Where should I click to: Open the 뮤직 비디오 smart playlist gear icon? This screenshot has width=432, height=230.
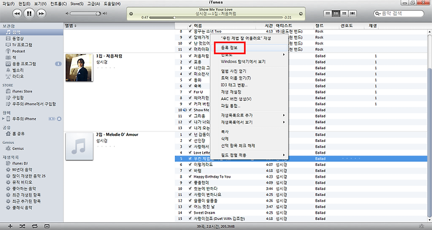click(x=8, y=183)
